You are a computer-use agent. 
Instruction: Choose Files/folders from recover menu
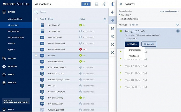coord(134,56)
